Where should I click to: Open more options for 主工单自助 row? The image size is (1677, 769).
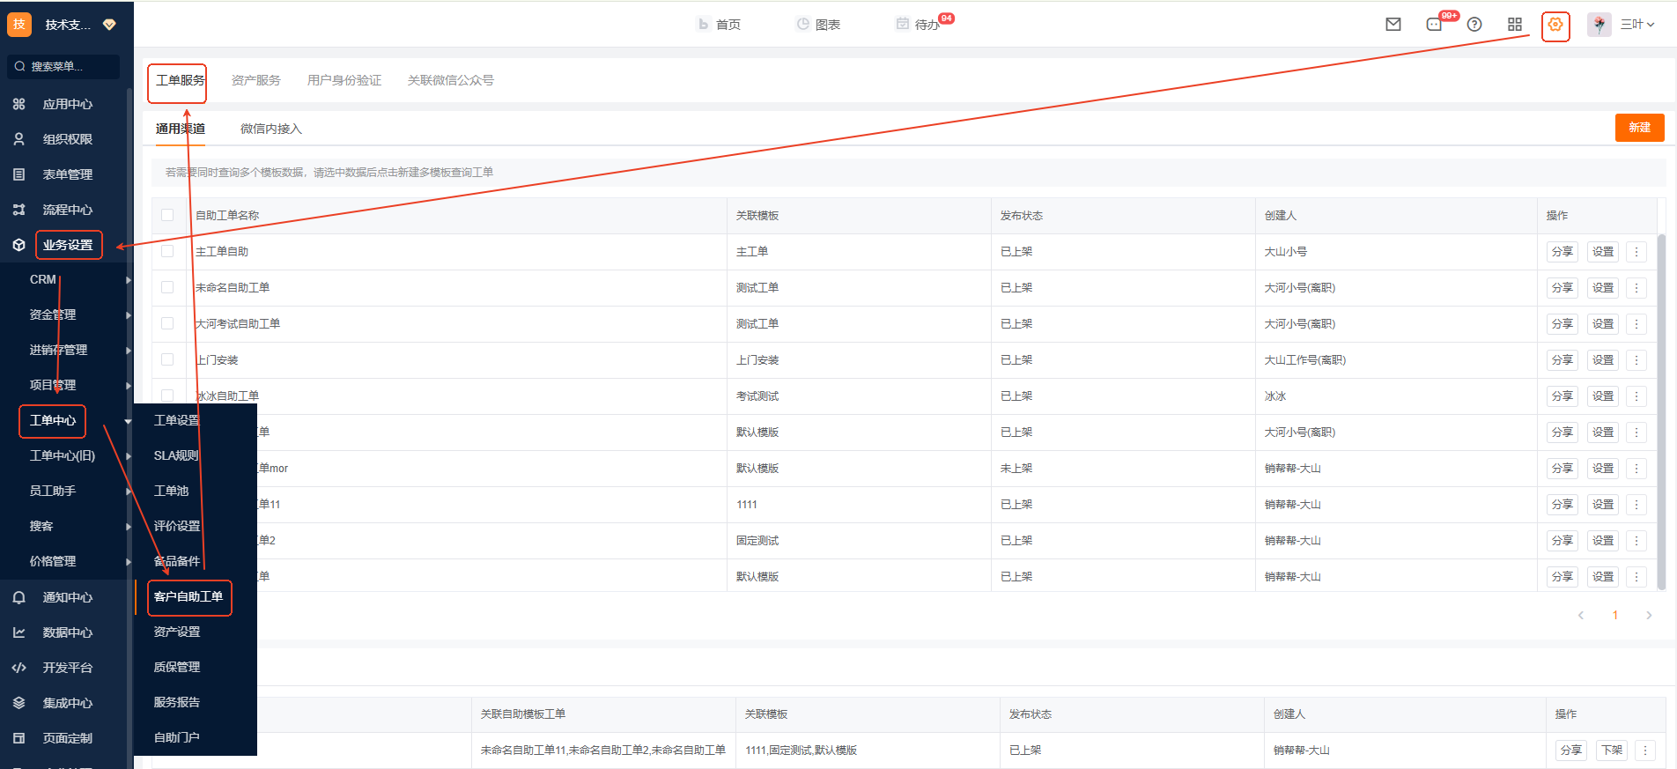point(1636,252)
